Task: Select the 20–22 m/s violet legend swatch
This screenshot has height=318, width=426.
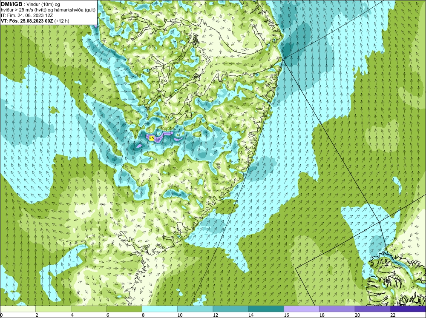Action: pyautogui.click(x=372, y=309)
